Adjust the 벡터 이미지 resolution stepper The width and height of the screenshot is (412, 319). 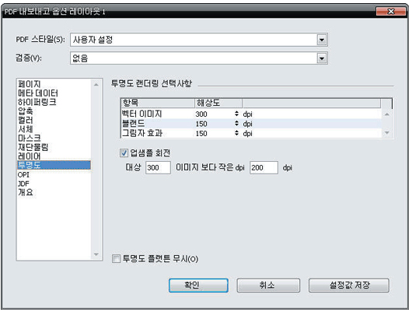(236, 114)
